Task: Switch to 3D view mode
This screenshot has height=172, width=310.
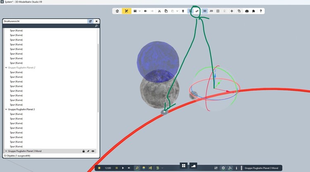Action: click(x=205, y=11)
